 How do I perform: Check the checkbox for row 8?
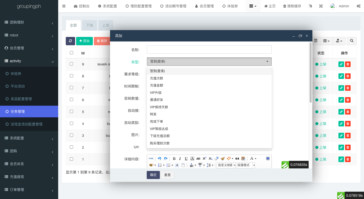(x=71, y=76)
